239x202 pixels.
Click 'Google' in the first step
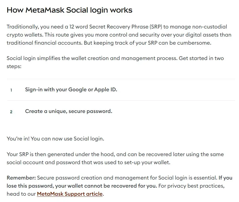(x=77, y=90)
